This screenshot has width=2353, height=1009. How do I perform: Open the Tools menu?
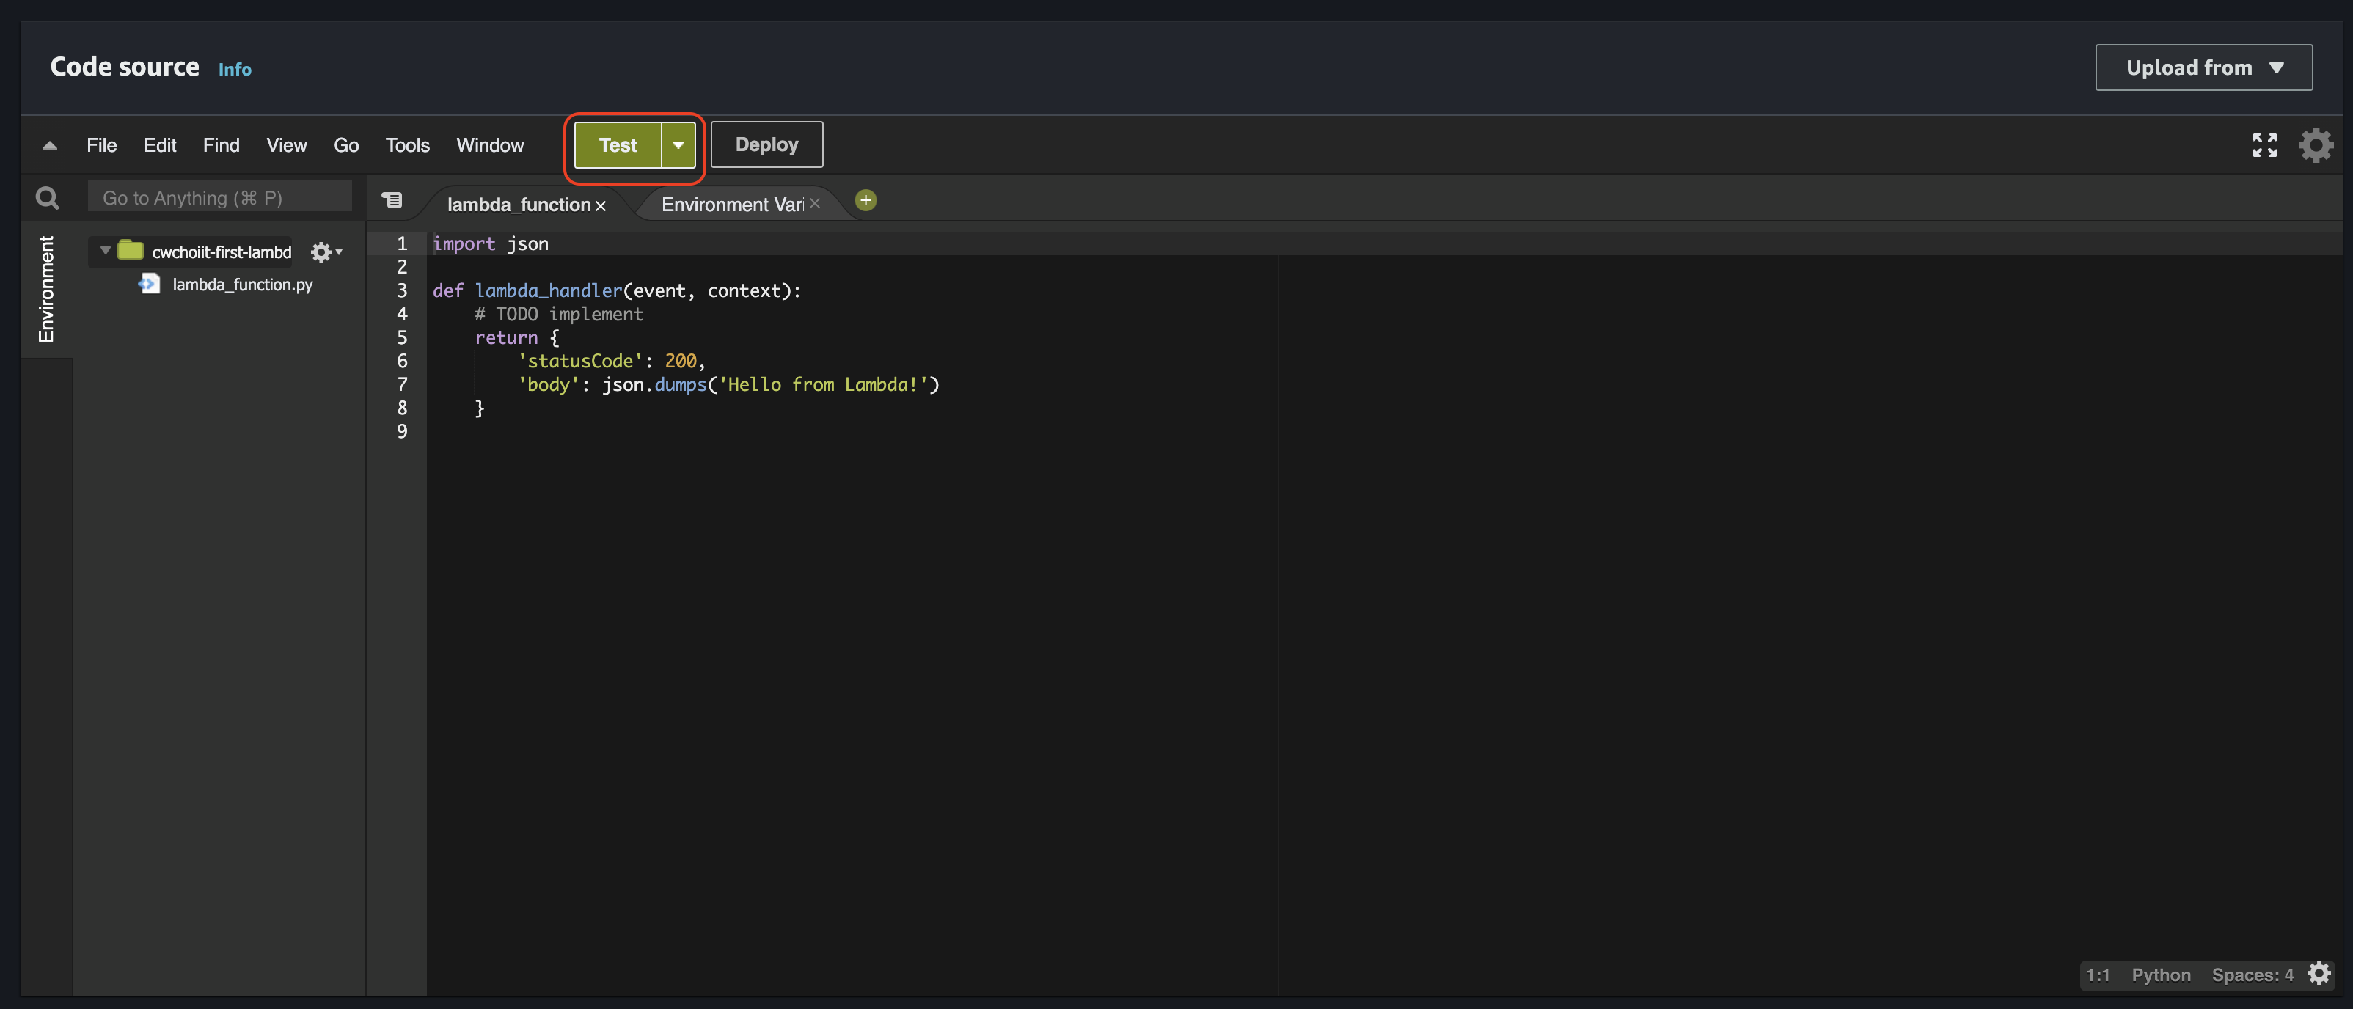coord(406,145)
